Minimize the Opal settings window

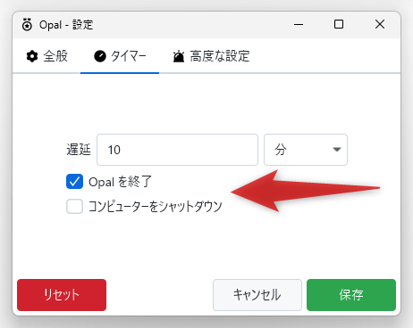click(x=299, y=24)
